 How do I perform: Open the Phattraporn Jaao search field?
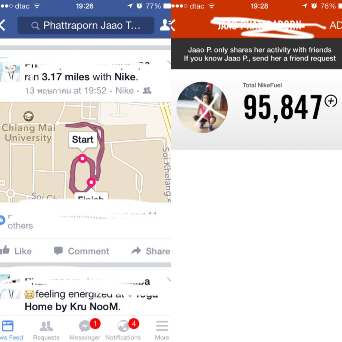(86, 25)
